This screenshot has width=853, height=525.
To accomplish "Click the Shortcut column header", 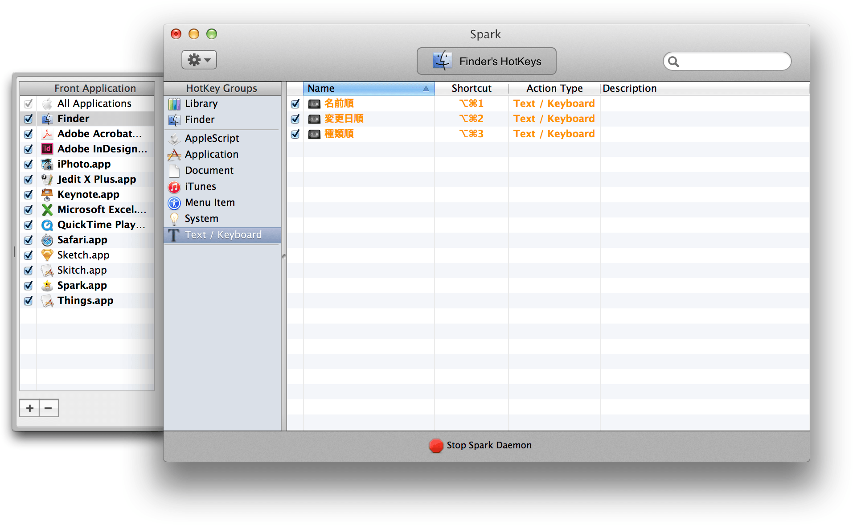I will (x=471, y=88).
